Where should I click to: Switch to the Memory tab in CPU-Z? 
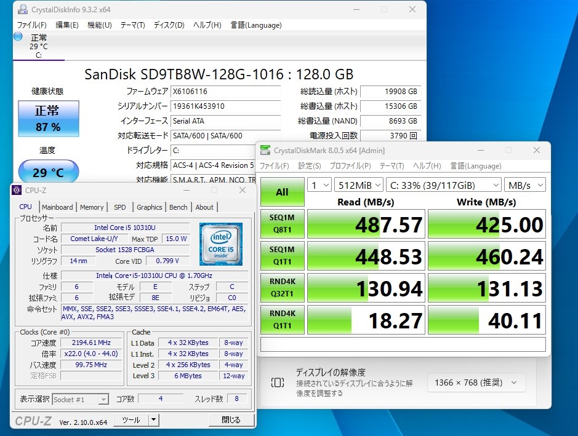tap(92, 207)
